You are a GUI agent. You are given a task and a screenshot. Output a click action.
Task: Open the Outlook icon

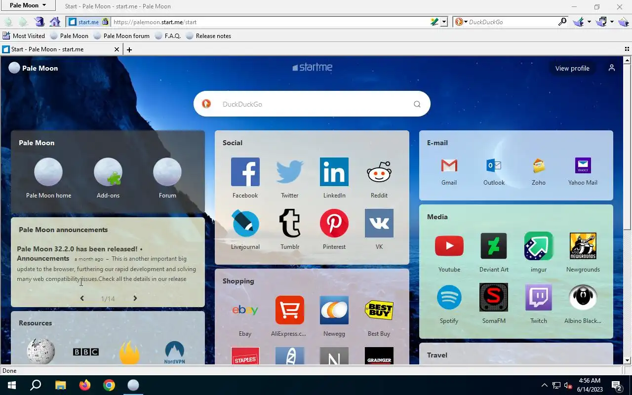point(494,165)
